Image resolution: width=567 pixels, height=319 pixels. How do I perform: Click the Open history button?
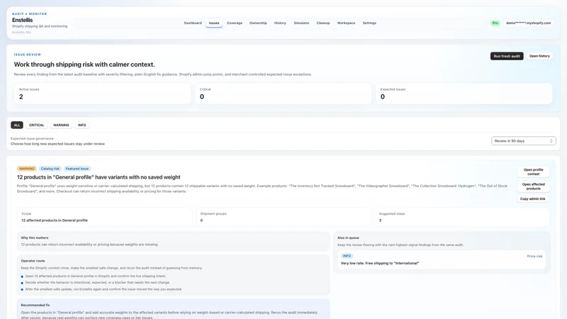tap(539, 56)
